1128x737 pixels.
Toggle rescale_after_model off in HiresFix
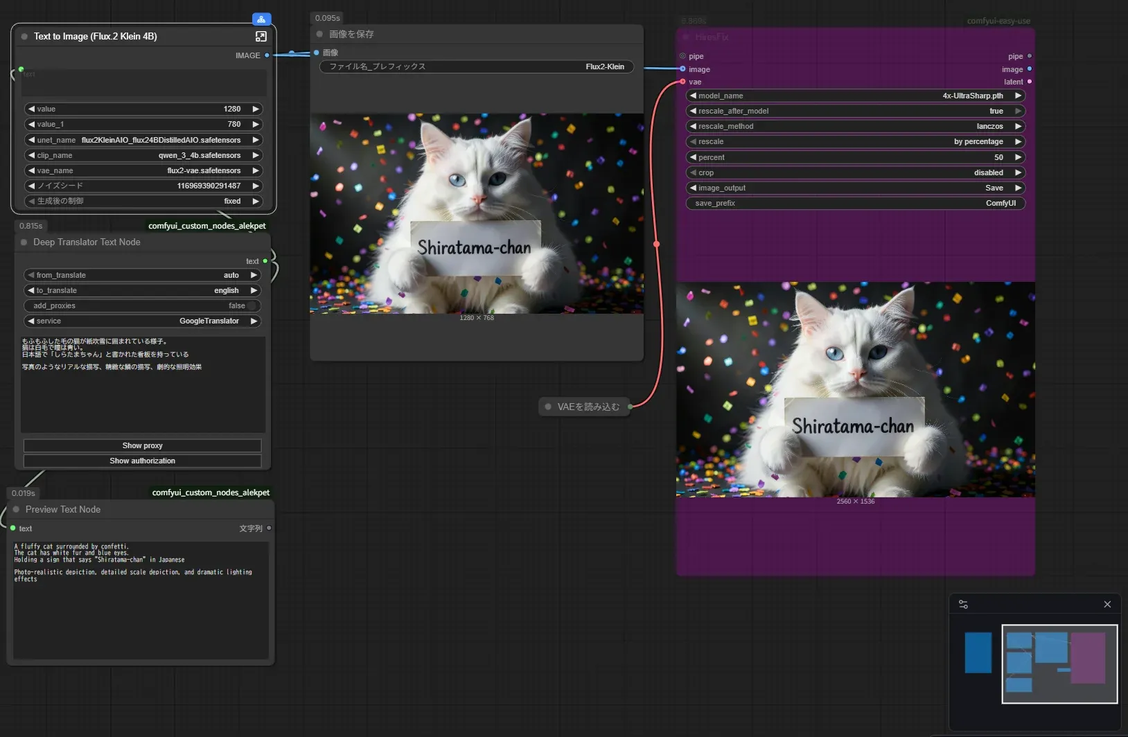click(854, 111)
